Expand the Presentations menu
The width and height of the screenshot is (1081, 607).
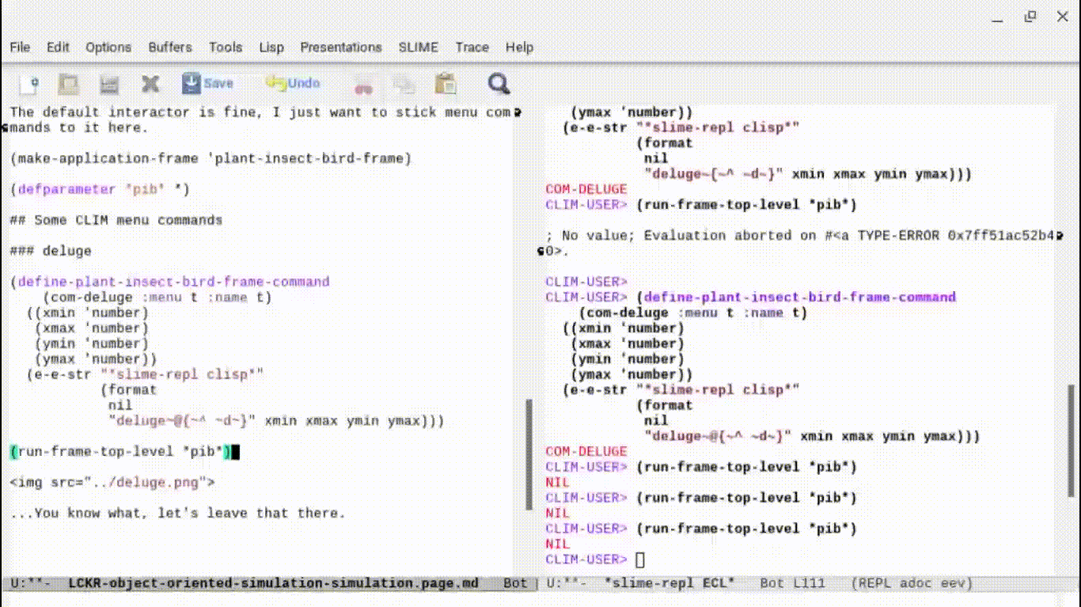point(341,47)
